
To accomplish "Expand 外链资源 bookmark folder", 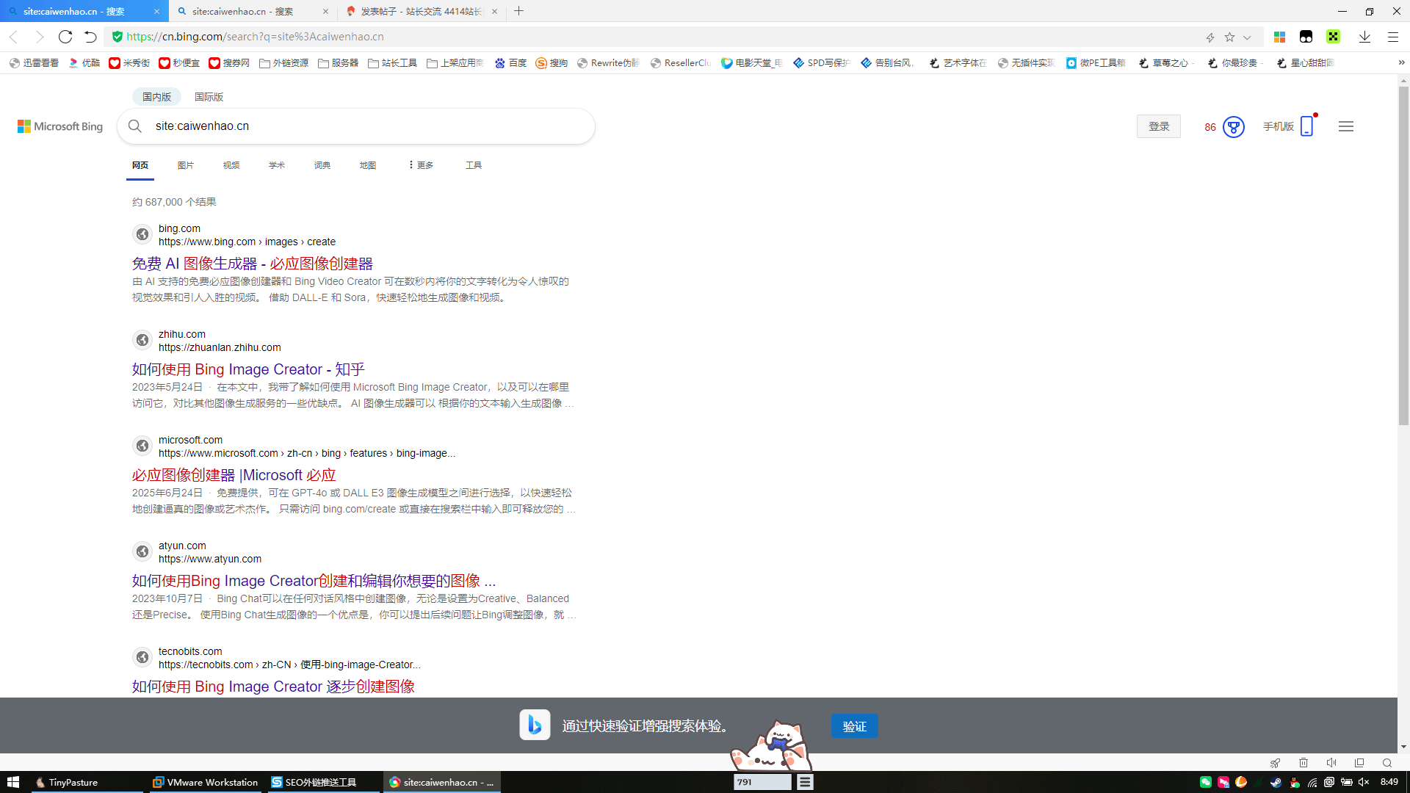I will [284, 63].
